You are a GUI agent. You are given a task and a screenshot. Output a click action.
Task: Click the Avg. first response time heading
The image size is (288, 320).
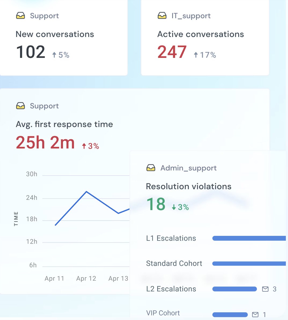pyautogui.click(x=64, y=124)
